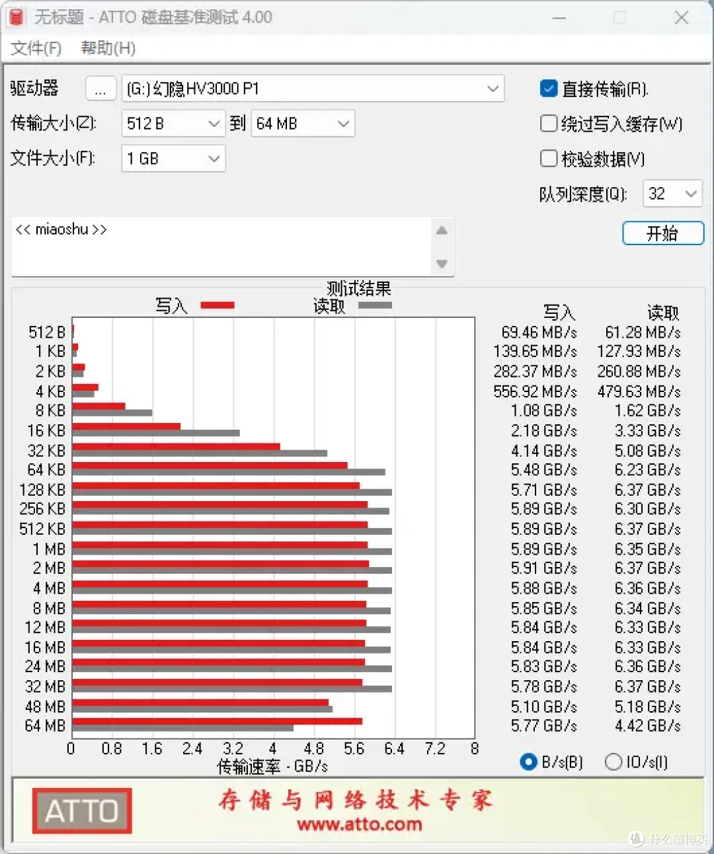
Task: Enable the 绕过写入缓存(W) option
Action: (x=549, y=124)
